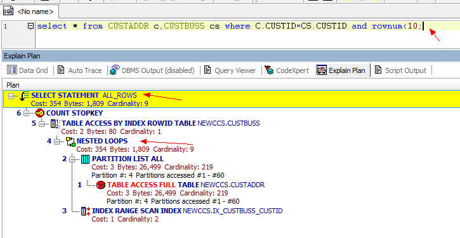Select the NESTED LOOPS step

click(x=102, y=141)
